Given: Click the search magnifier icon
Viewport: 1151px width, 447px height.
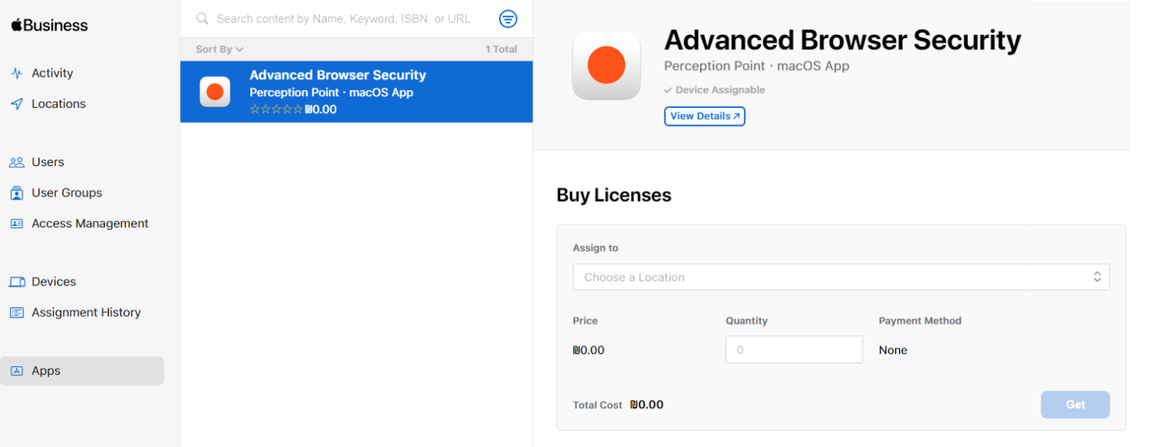Looking at the screenshot, I should click(x=202, y=19).
